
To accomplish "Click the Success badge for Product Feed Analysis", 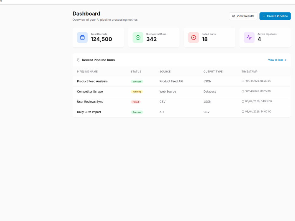I will pyautogui.click(x=137, y=82).
